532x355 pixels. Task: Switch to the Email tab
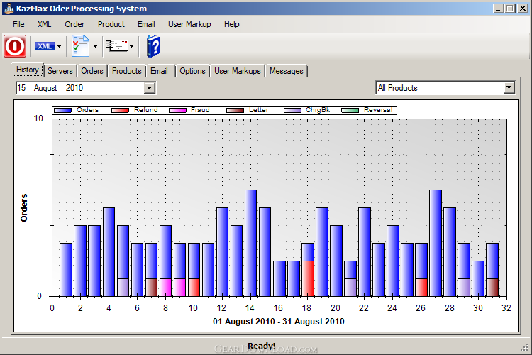pos(159,71)
